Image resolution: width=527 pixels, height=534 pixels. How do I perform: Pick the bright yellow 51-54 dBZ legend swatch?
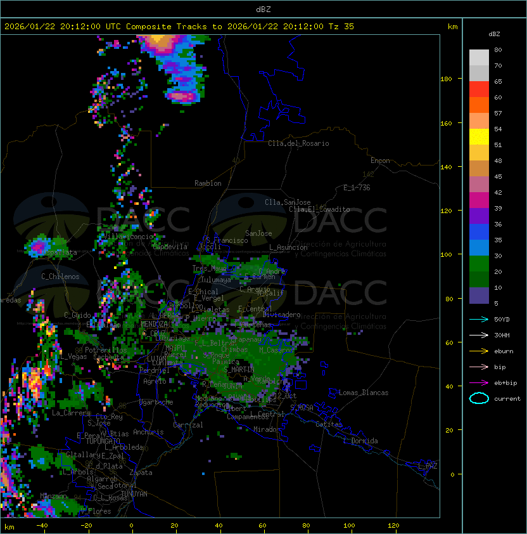(x=479, y=137)
